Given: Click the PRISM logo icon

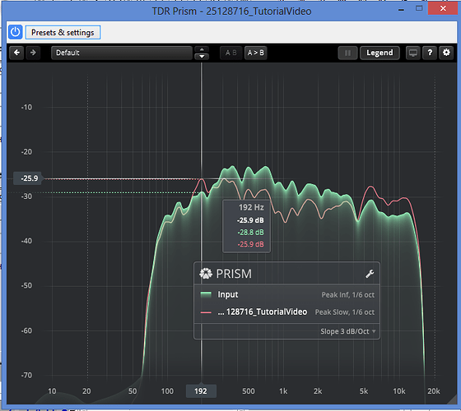Looking at the screenshot, I should [x=206, y=274].
